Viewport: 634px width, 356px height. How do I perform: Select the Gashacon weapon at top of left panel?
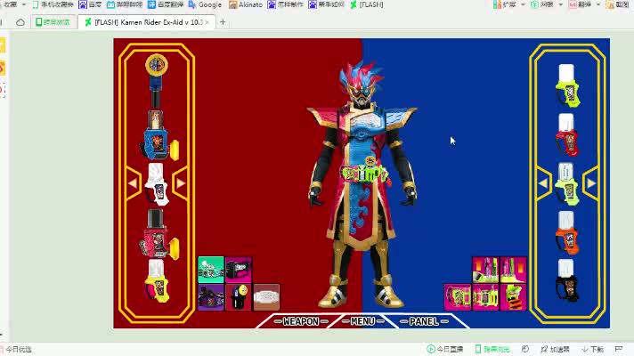(157, 80)
